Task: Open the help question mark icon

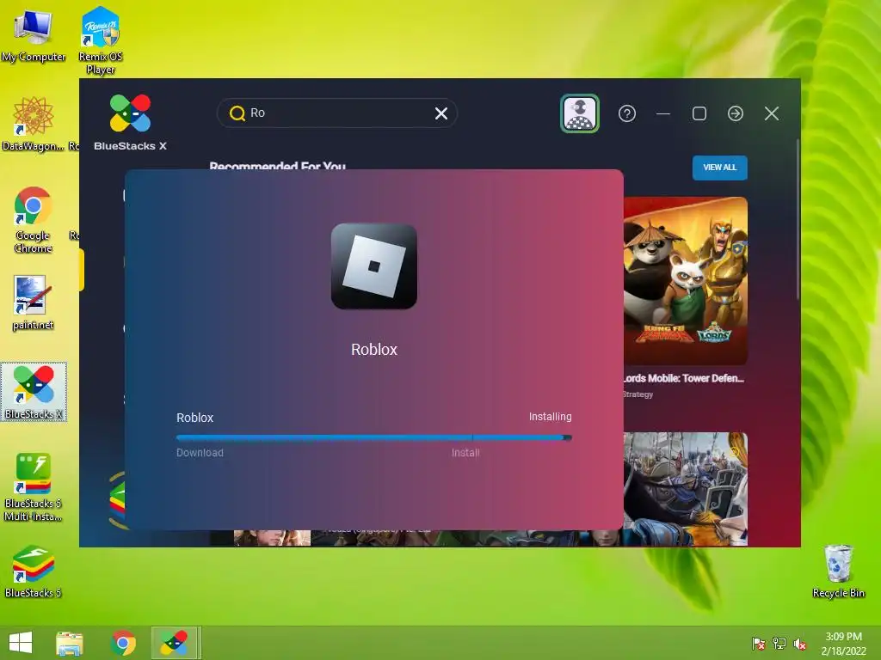Action: point(627,114)
